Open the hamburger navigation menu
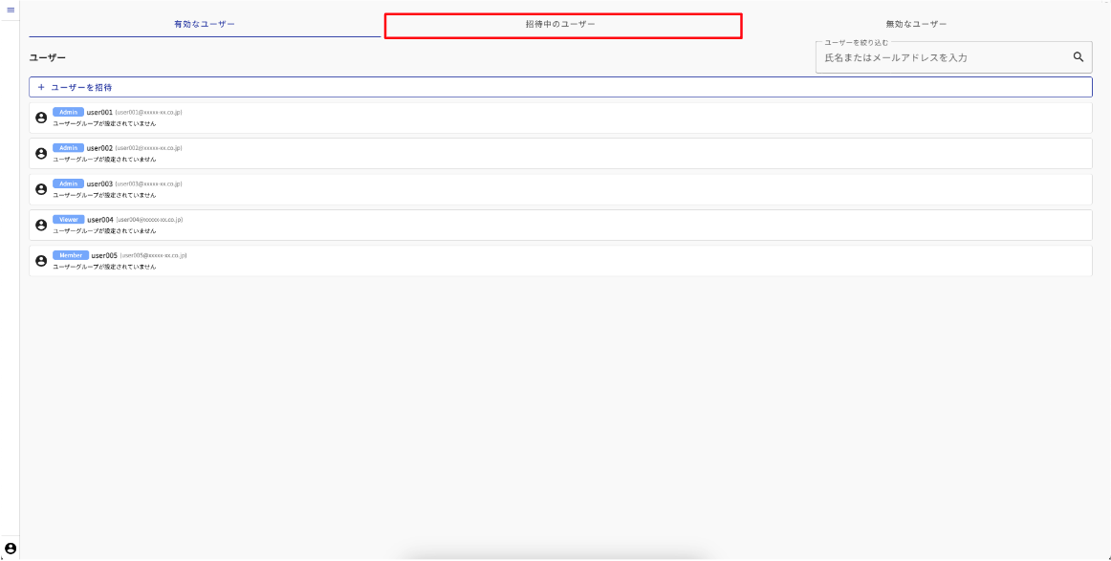The width and height of the screenshot is (1111, 561). click(x=11, y=9)
